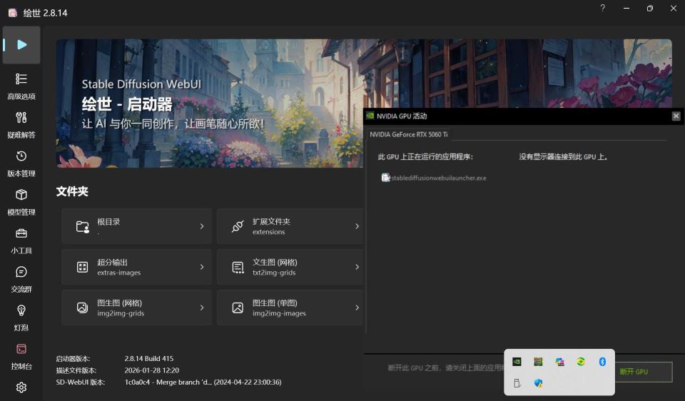Screen dimensions: 685x401
Task: Open the 根目录 folder card
Action: 137,226
